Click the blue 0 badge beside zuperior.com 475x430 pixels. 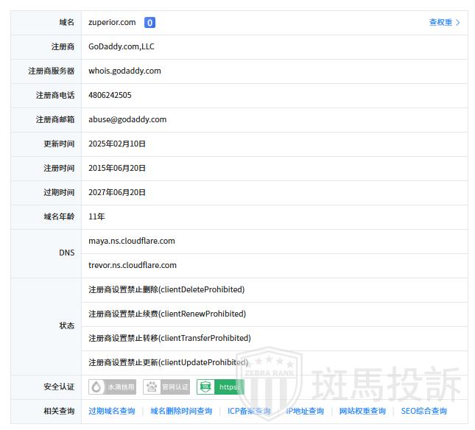click(149, 23)
